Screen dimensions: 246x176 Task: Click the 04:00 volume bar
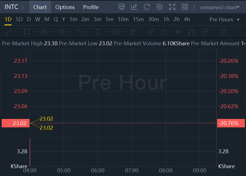pos(30,152)
